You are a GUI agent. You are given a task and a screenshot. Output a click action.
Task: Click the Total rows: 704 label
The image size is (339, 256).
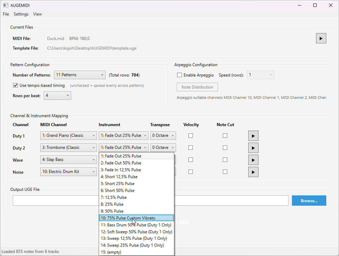[x=124, y=75]
